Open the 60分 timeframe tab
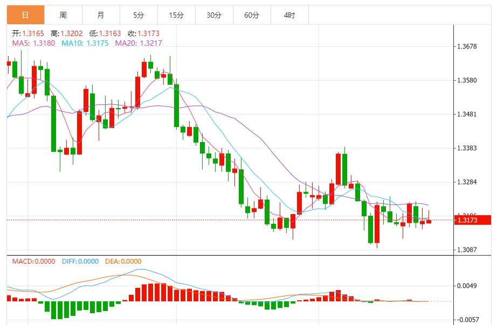Image resolution: width=497 pixels, height=325 pixels. tap(252, 15)
